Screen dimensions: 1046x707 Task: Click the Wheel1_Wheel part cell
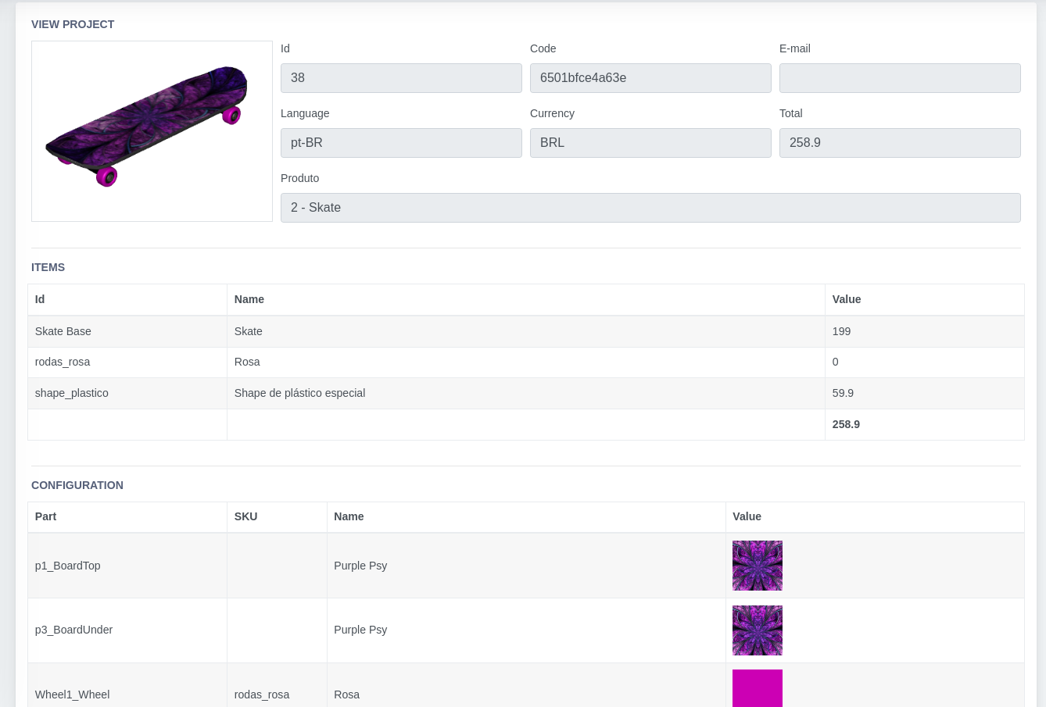point(72,695)
